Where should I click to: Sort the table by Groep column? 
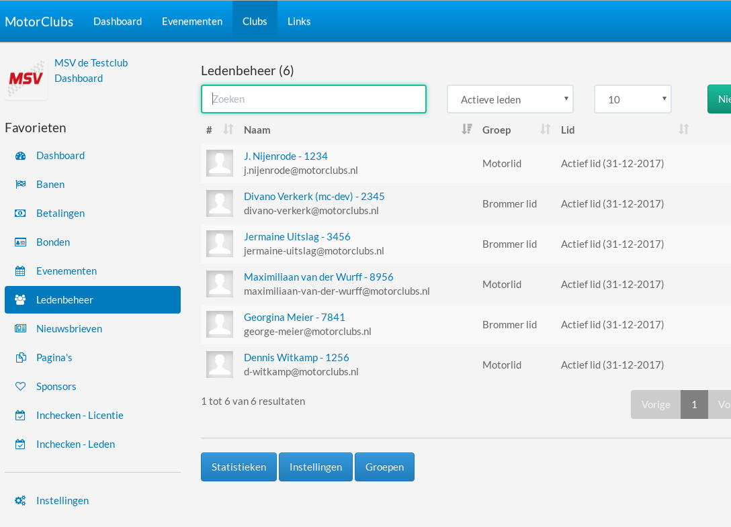(546, 130)
